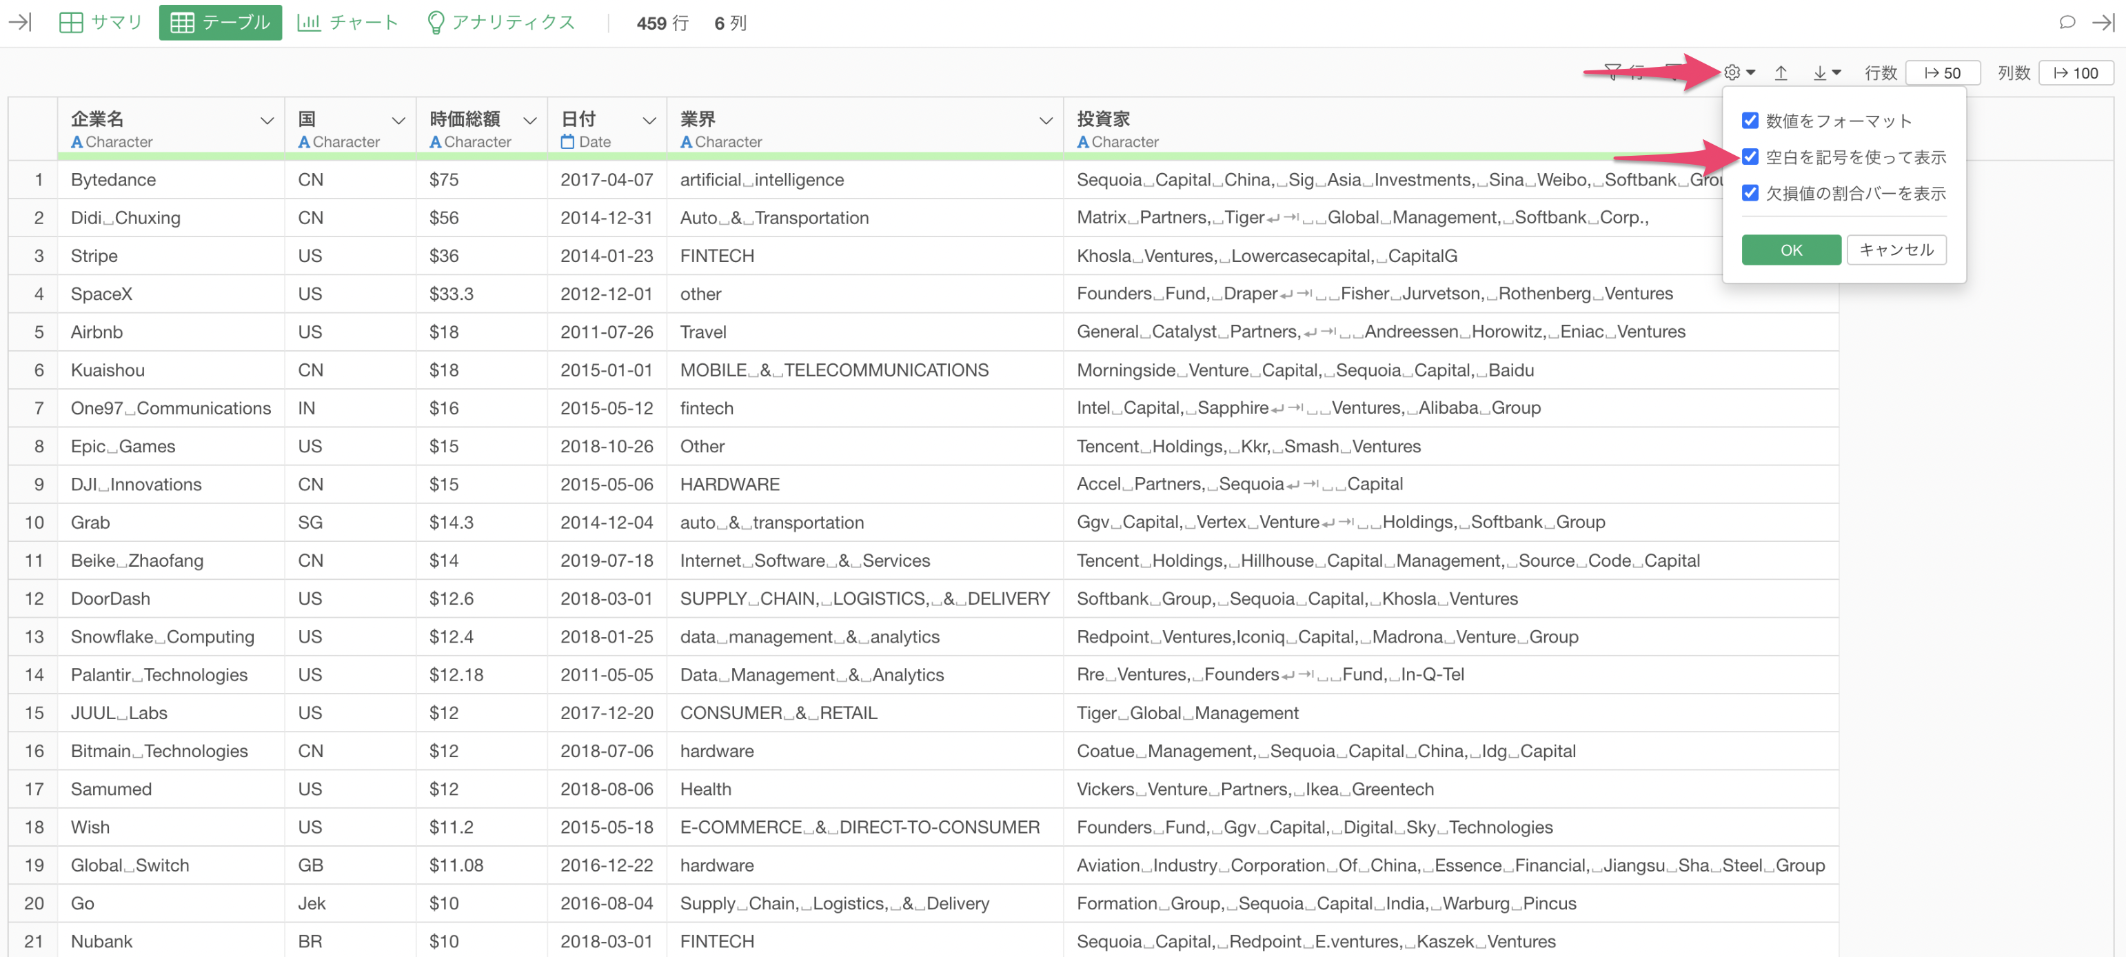Viewport: 2126px width, 957px height.
Task: Click the SUPPLY CHAIN, LOGISTICS, & DELIVERY cell
Action: pyautogui.click(x=865, y=598)
